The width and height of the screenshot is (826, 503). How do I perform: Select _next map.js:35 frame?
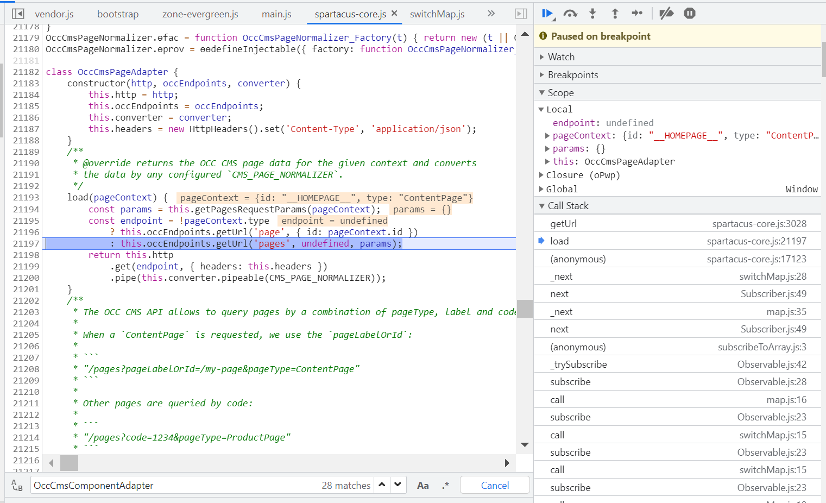click(678, 312)
